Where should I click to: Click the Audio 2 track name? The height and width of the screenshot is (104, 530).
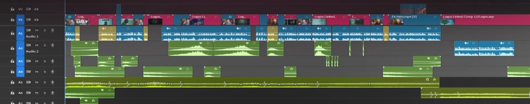click(32, 52)
